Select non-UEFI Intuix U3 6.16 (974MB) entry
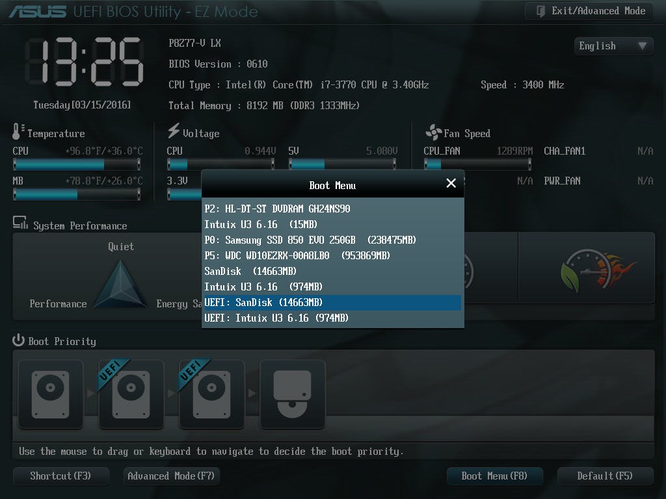The height and width of the screenshot is (499, 666). tap(332, 287)
